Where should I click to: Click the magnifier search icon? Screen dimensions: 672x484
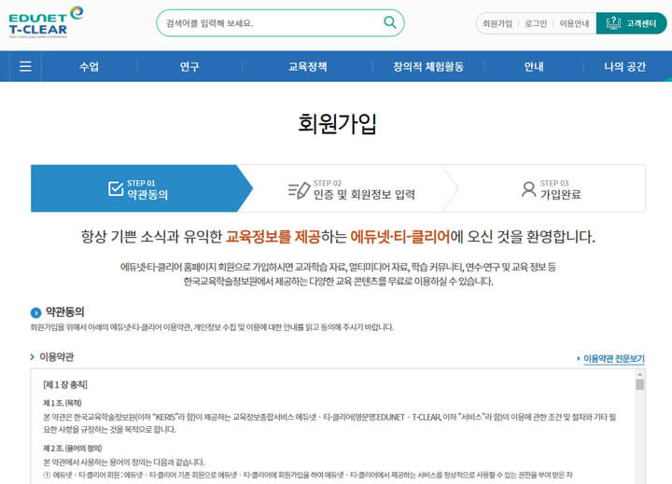[389, 22]
